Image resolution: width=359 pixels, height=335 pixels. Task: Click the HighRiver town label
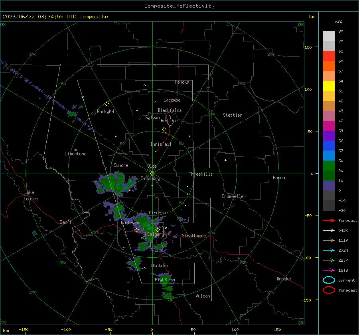point(166,280)
